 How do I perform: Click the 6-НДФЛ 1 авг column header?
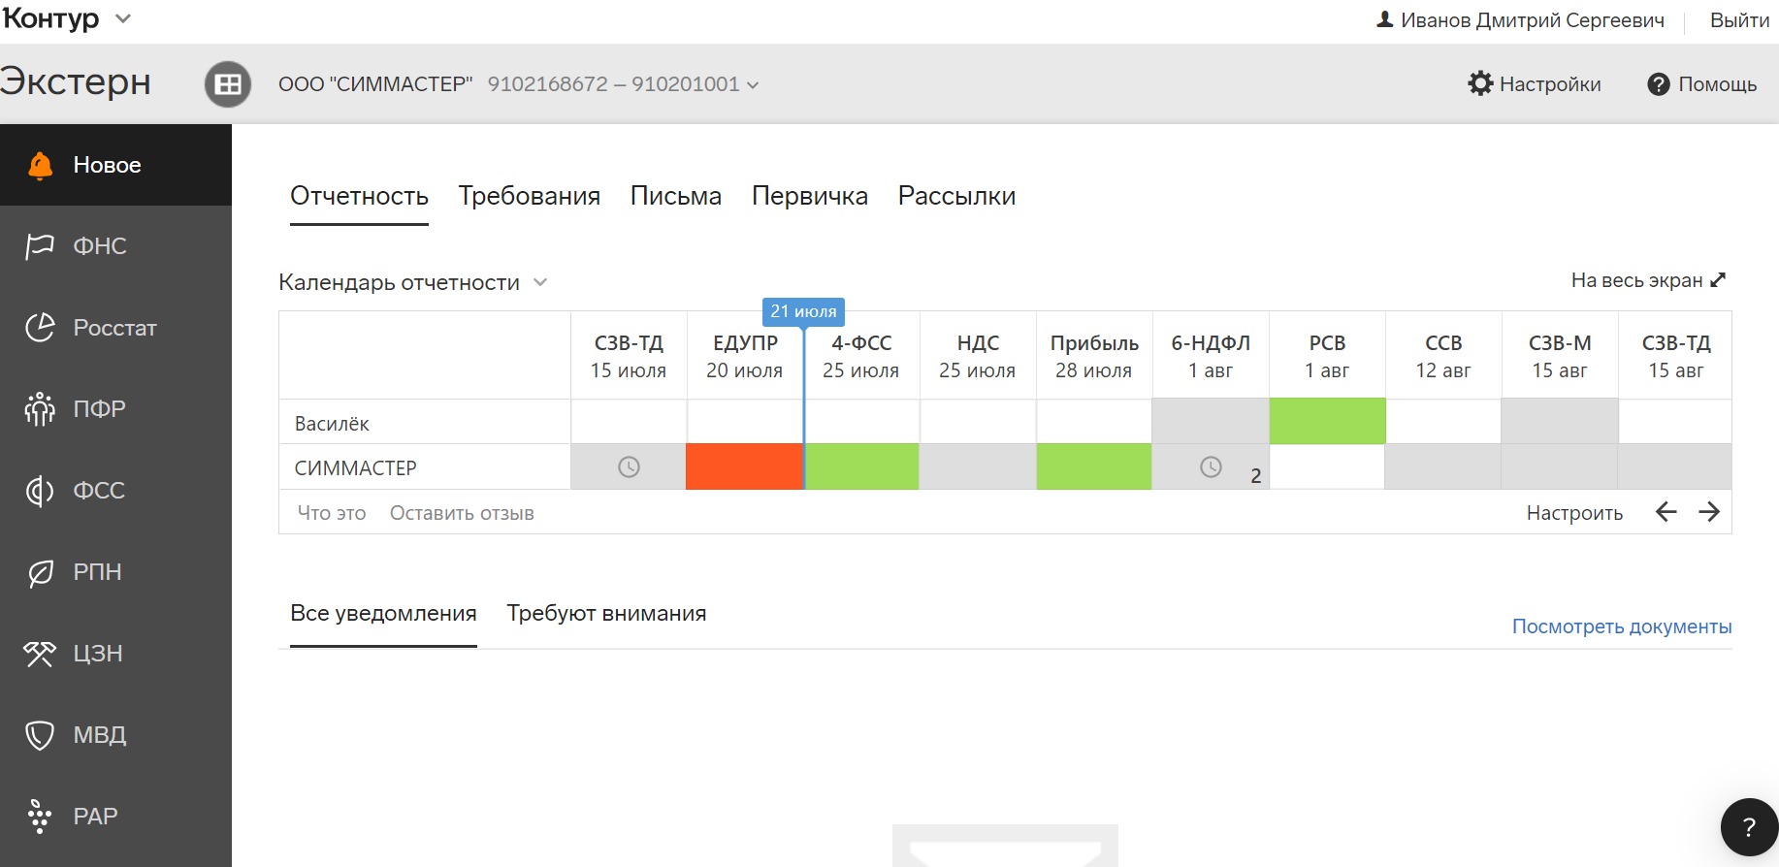click(x=1211, y=356)
